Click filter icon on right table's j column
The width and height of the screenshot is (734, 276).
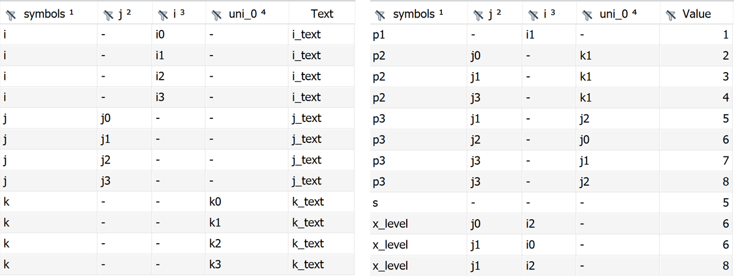click(x=478, y=15)
